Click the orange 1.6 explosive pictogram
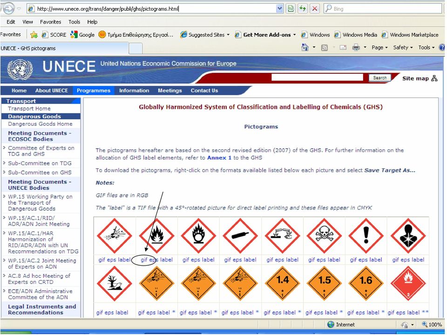 [366, 283]
